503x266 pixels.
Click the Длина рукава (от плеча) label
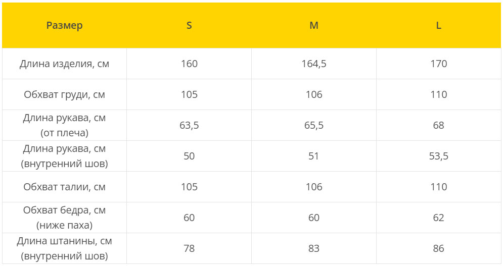click(x=65, y=125)
